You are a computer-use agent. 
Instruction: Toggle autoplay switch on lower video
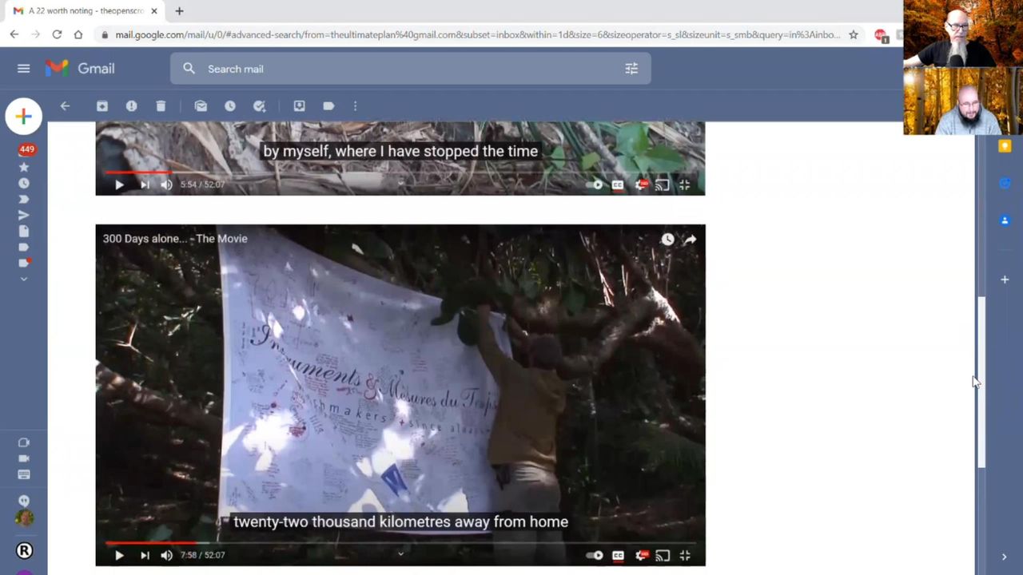595,556
